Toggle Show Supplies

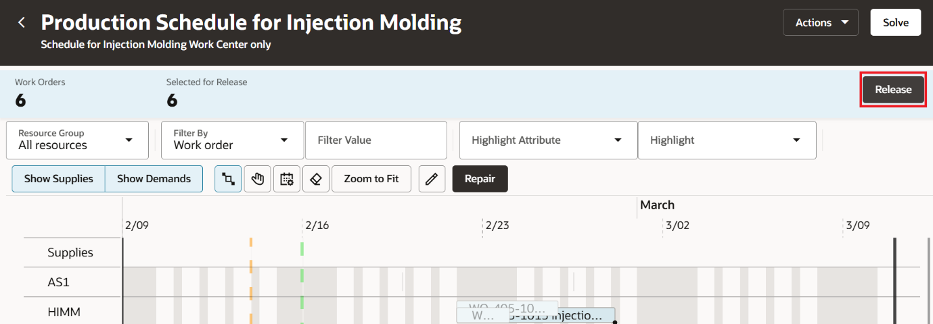click(59, 179)
